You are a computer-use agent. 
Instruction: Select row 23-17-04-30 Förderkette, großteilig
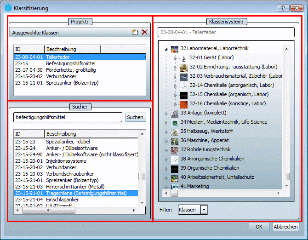80,70
